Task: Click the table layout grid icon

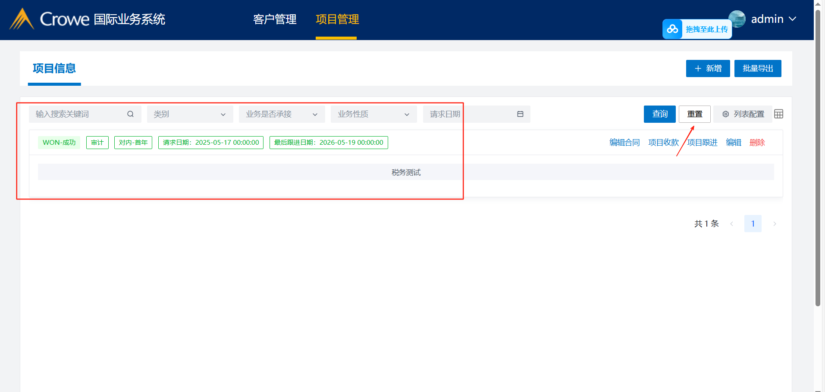Action: coord(778,114)
